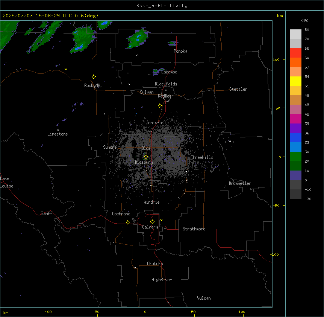Click the -100 tick label on horizontal axis
This screenshot has width=324, height=317.
[47, 312]
